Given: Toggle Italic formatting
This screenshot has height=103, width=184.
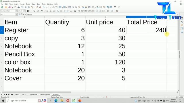Looking at the screenshot, I should 31,11.
